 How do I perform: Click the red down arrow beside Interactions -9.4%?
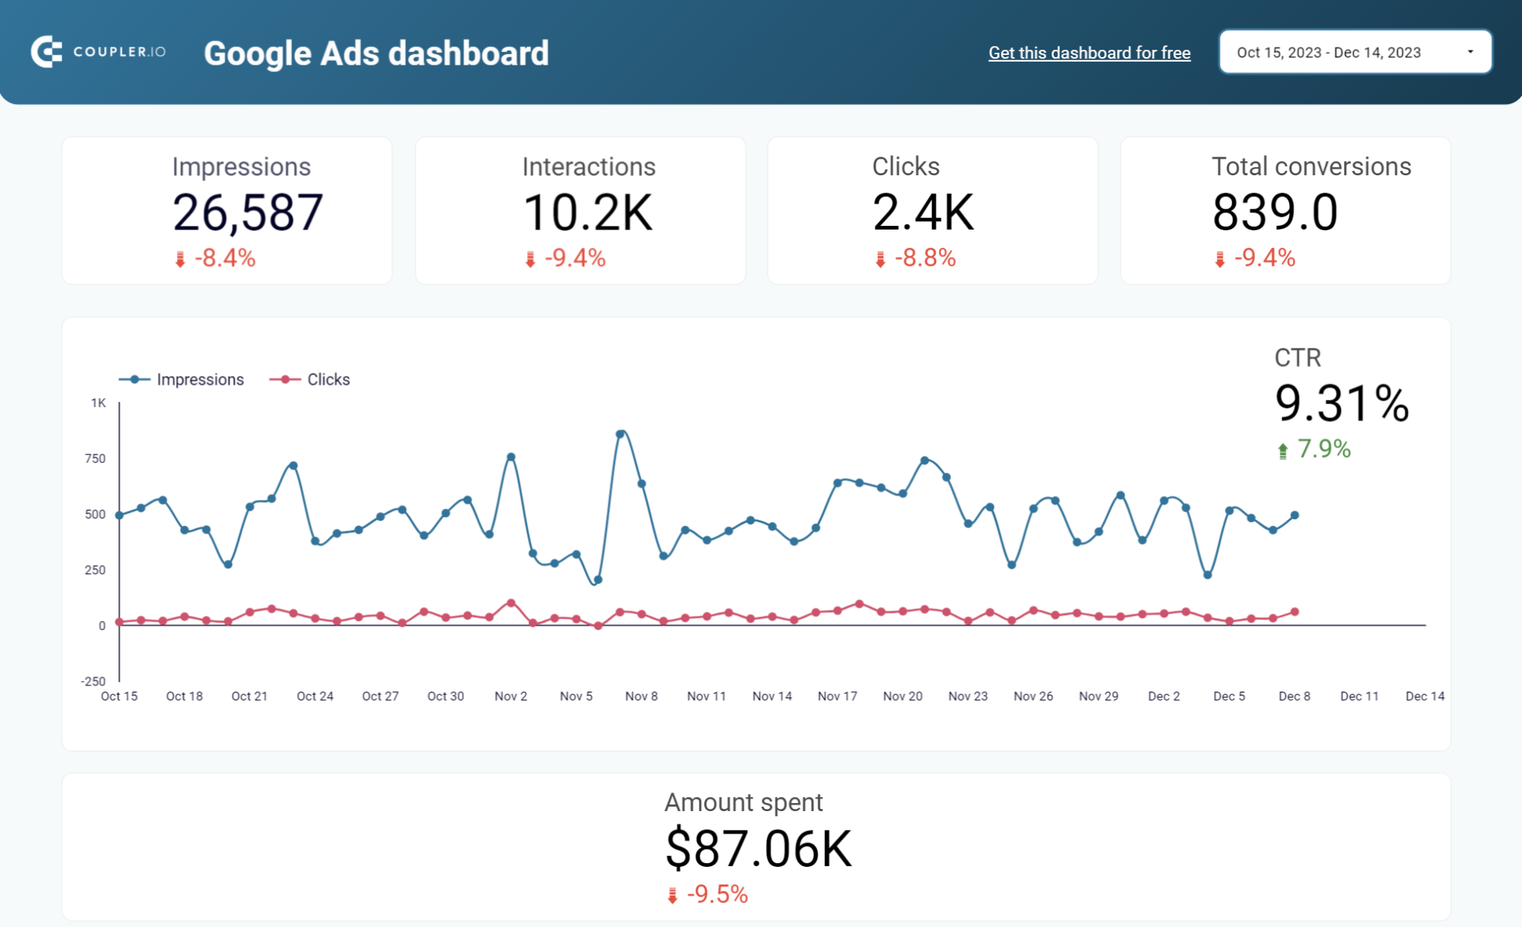point(529,258)
